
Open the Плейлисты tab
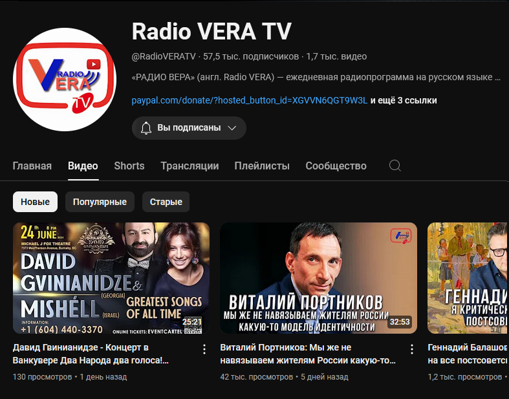pyautogui.click(x=262, y=166)
